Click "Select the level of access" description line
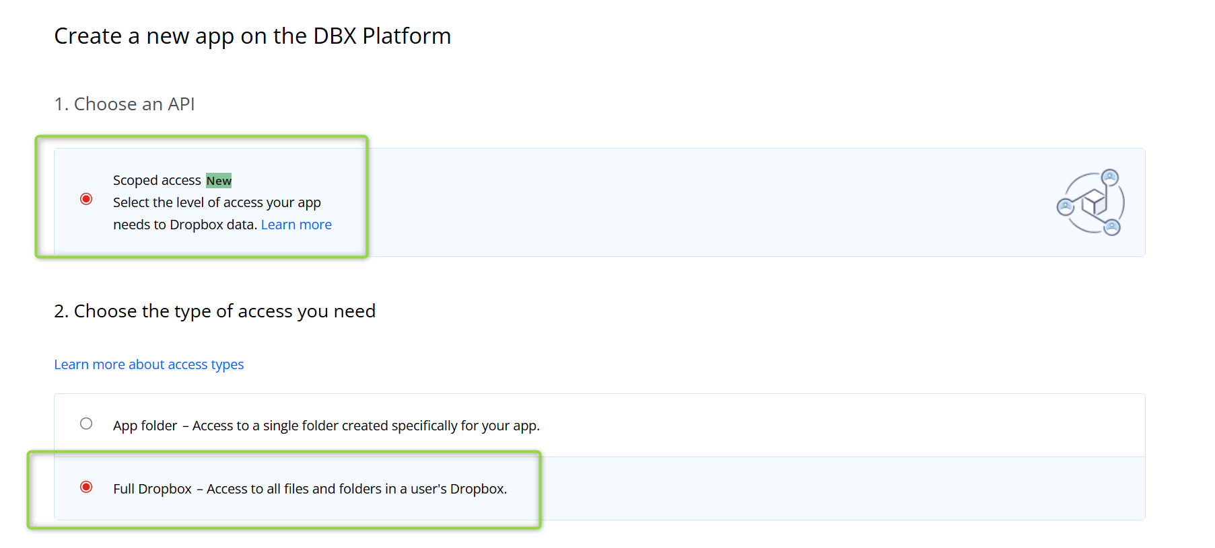 217,202
